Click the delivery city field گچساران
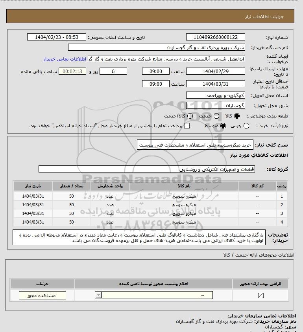The height and width of the screenshot is (332, 303). pos(215,105)
